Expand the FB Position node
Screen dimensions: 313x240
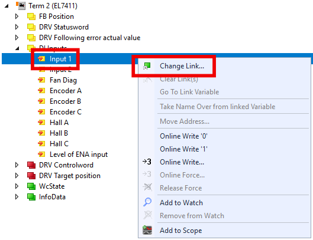17,17
